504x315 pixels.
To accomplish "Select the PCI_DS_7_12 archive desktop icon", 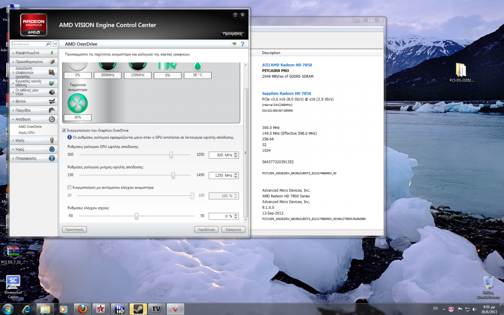I will [13, 255].
